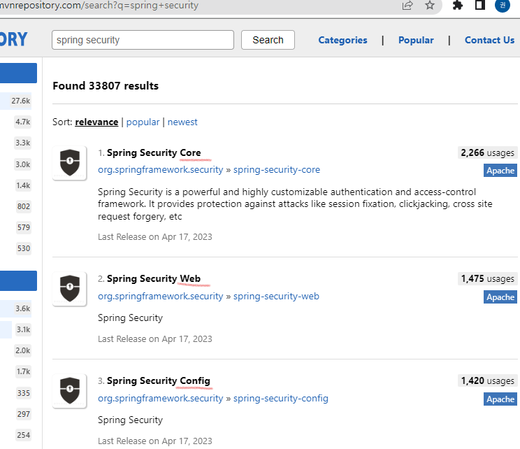Open the Spring Security Core result title
The width and height of the screenshot is (520, 449).
tap(154, 152)
